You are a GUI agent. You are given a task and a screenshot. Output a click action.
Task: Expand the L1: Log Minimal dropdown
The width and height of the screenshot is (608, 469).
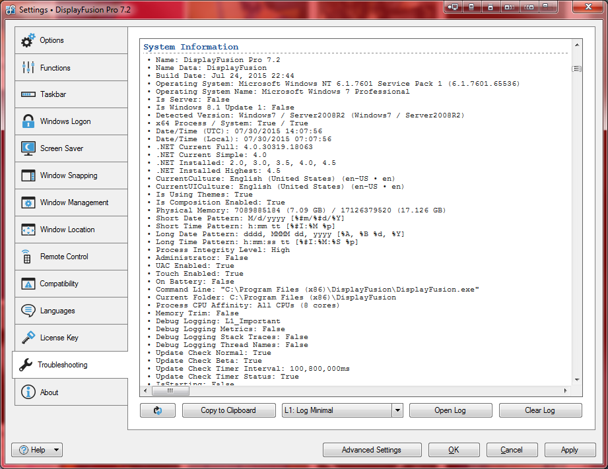[397, 410]
